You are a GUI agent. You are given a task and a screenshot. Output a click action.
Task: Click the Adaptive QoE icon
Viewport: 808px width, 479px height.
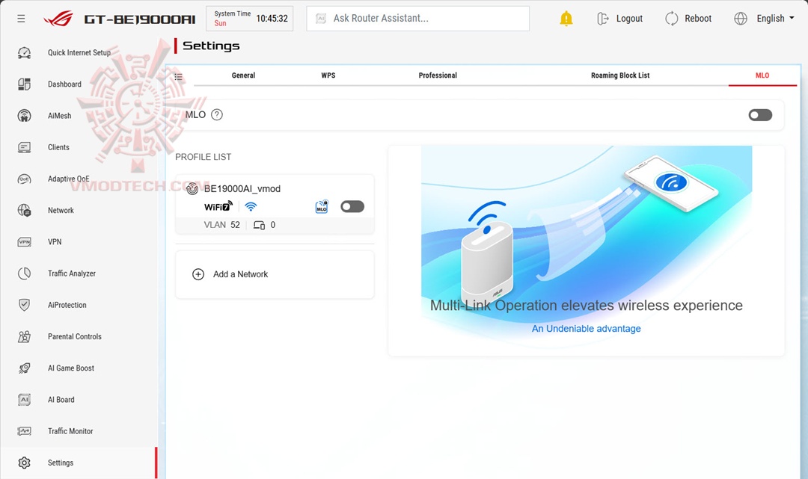(x=24, y=179)
